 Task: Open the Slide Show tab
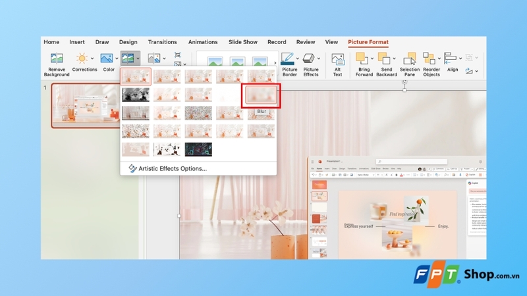pos(242,42)
